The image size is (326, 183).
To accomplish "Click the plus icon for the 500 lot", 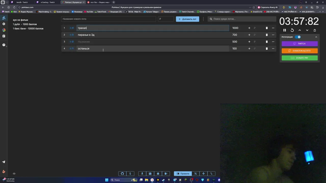I will (x=249, y=42).
